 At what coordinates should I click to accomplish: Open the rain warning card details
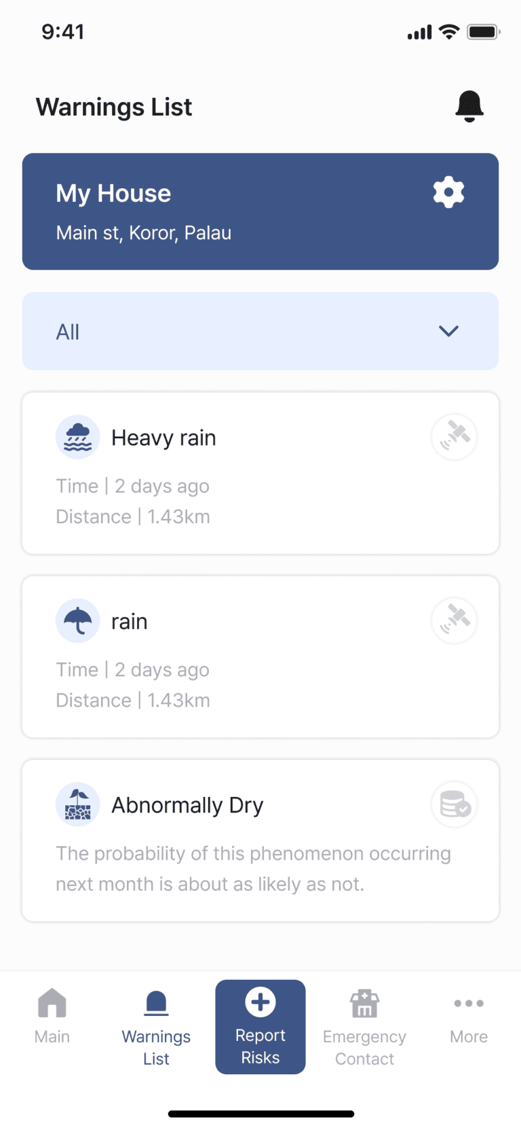[260, 656]
